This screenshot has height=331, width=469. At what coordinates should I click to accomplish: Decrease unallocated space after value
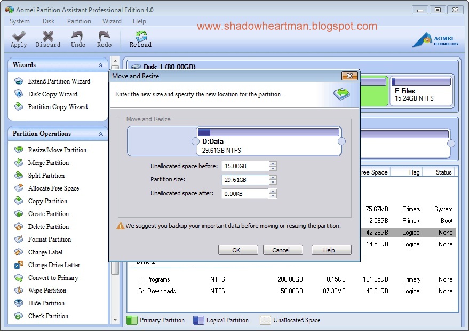click(x=273, y=196)
